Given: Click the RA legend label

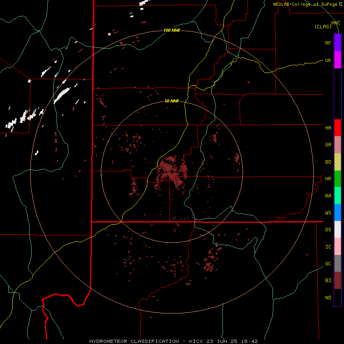Looking at the screenshot, I should pos(328,196).
